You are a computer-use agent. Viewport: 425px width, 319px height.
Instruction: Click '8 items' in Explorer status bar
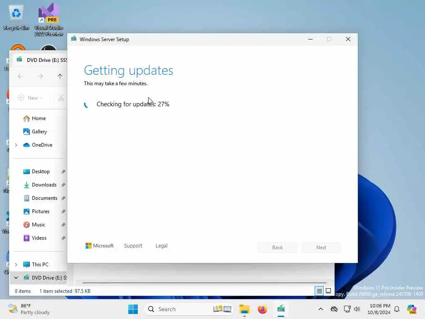pos(23,291)
